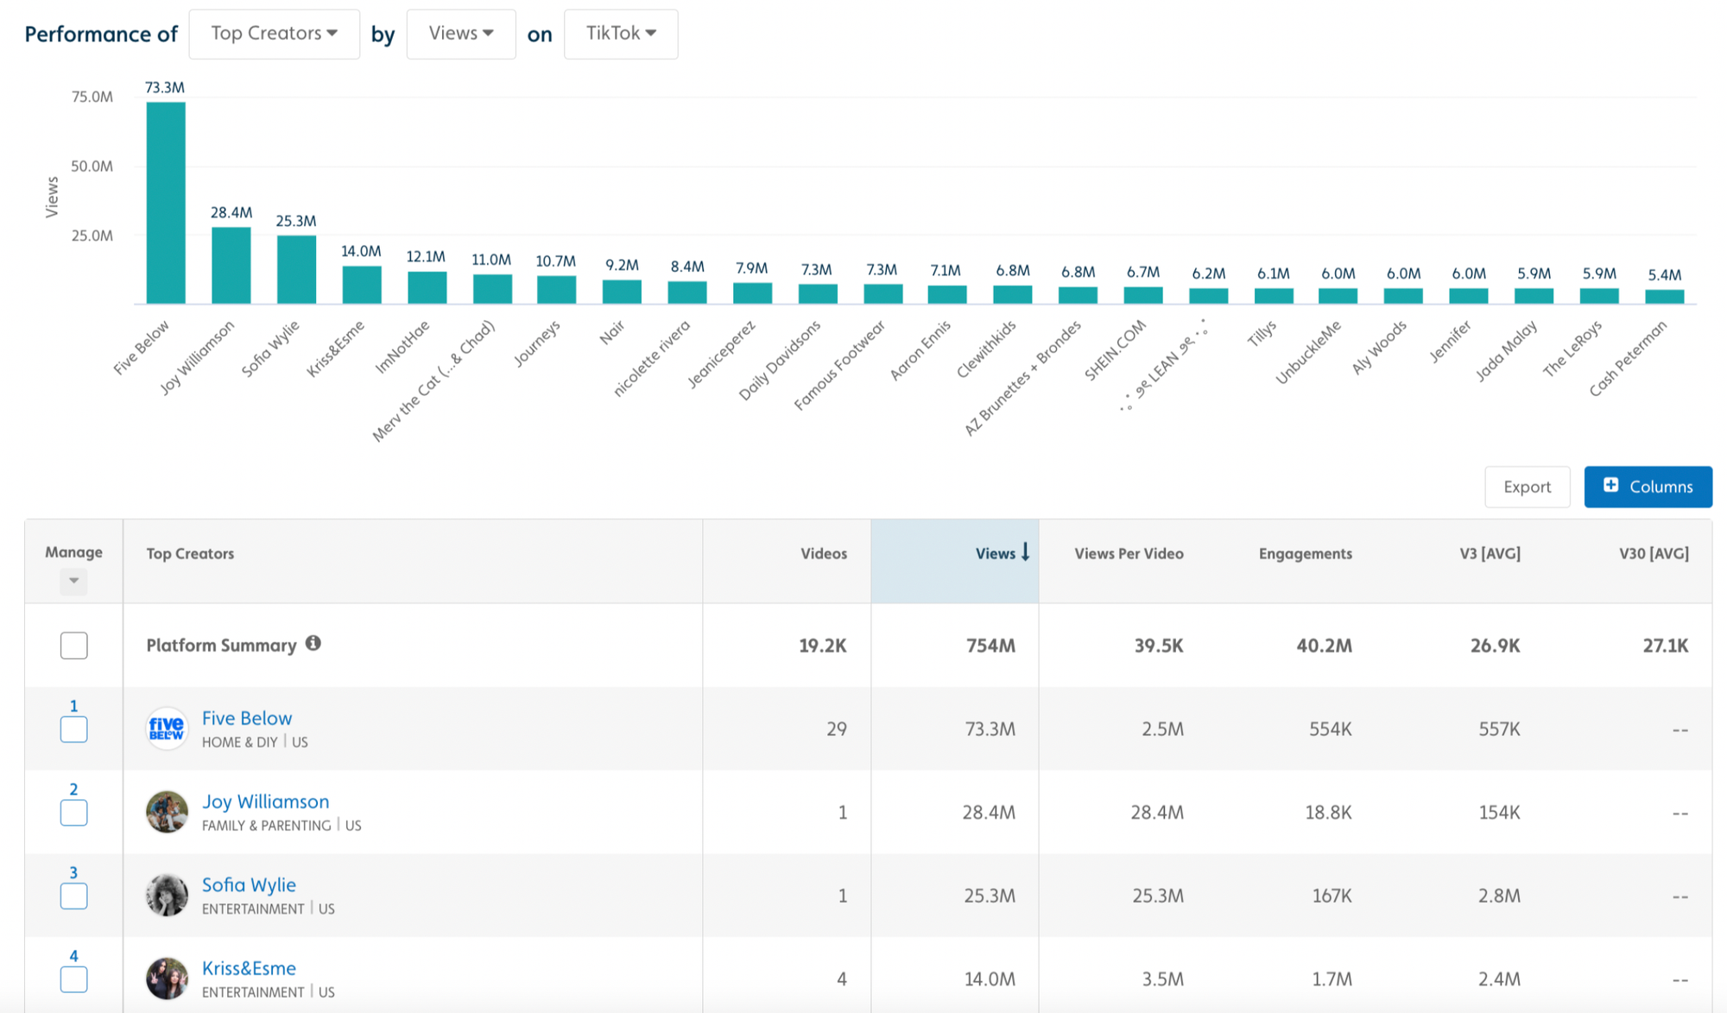Image resolution: width=1727 pixels, height=1013 pixels.
Task: Open the Top Creators dropdown
Action: pyautogui.click(x=274, y=34)
